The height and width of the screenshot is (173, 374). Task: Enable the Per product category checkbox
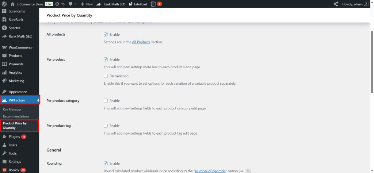[x=106, y=101]
